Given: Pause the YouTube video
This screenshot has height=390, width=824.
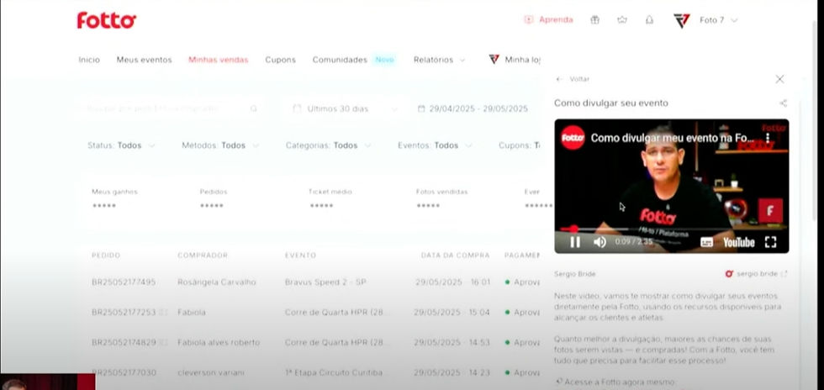Looking at the screenshot, I should pyautogui.click(x=575, y=242).
